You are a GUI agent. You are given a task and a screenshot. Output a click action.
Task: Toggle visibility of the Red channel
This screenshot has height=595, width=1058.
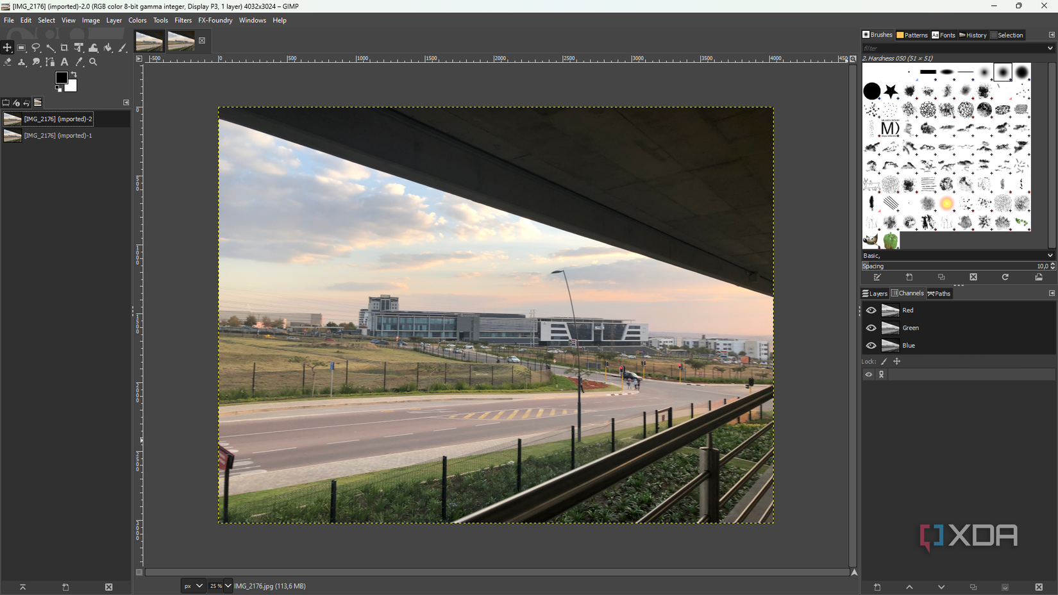click(x=871, y=310)
